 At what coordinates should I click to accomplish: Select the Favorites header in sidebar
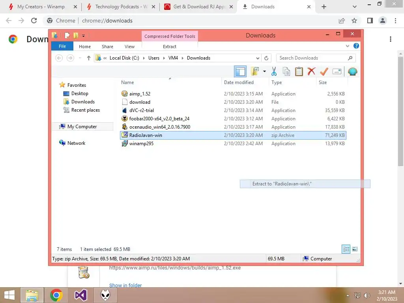pyautogui.click(x=73, y=85)
